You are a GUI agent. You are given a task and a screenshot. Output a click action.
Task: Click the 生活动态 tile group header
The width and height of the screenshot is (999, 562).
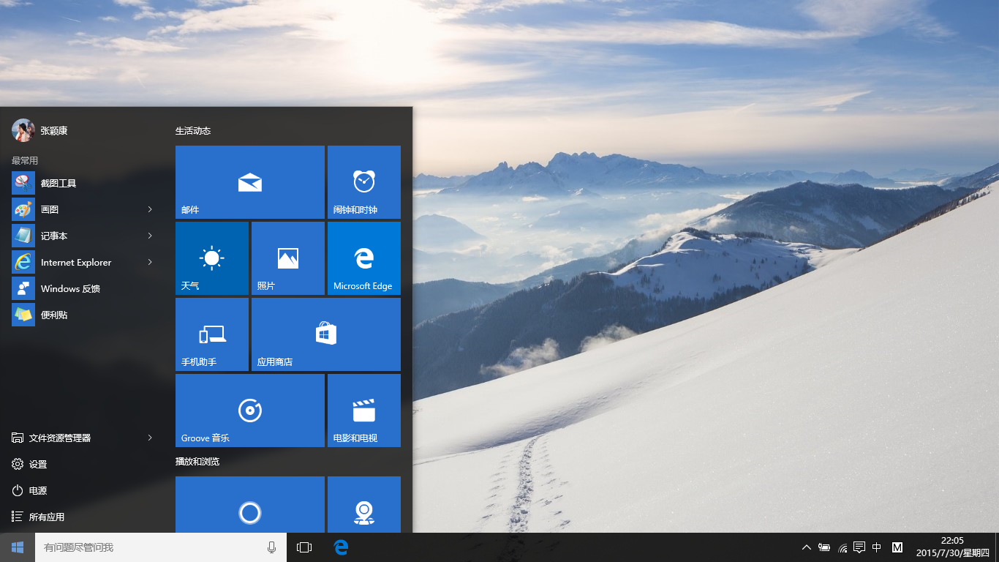tap(193, 131)
